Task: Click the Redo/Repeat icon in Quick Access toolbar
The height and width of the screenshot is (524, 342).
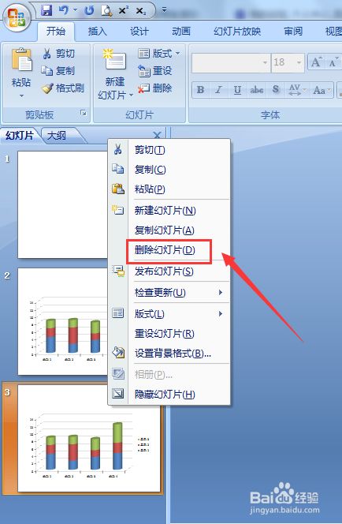Action: [89, 11]
